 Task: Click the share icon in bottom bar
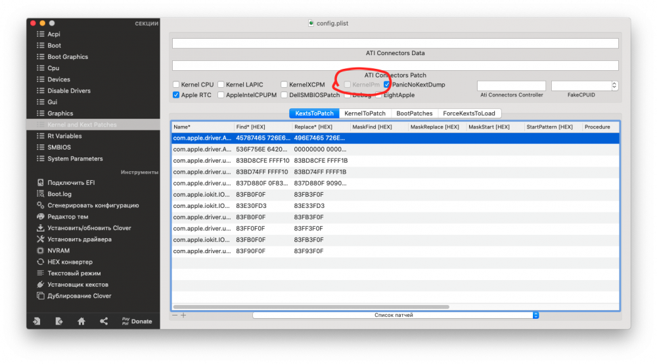(104, 321)
